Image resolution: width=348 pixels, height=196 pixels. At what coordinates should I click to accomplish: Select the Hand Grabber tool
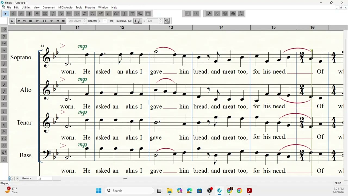(x=188, y=14)
